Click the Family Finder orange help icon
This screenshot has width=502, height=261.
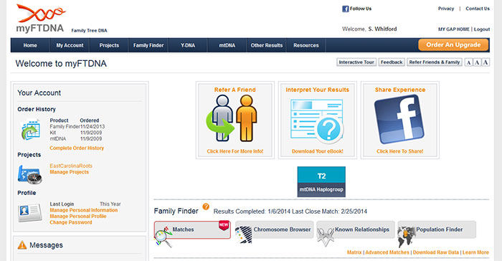click(x=206, y=207)
